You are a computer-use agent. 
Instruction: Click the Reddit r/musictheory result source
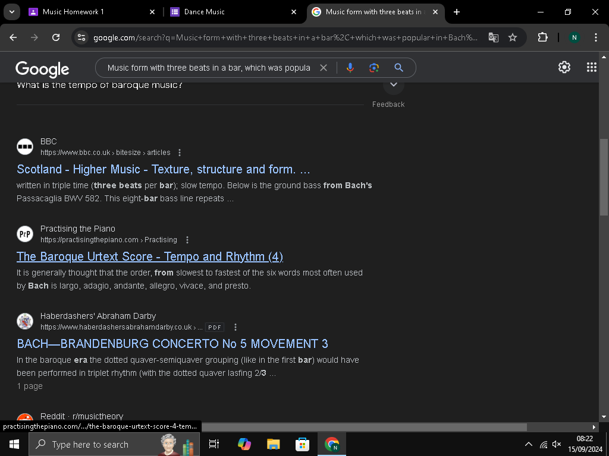(81, 416)
